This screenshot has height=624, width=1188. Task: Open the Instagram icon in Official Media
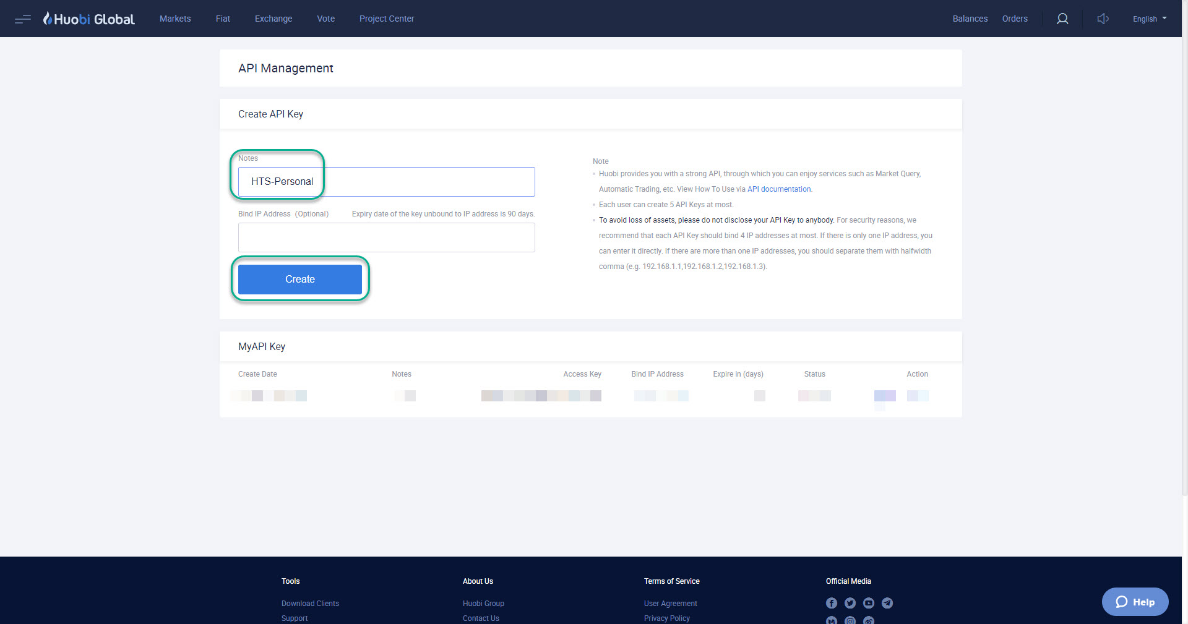point(850,620)
